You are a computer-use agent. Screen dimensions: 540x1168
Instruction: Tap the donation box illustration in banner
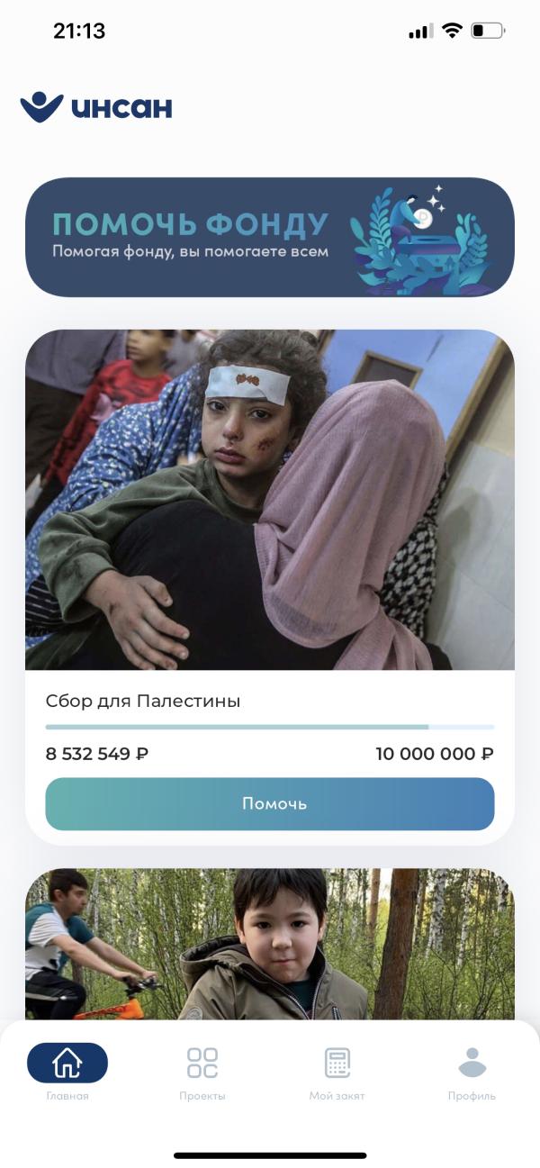tap(421, 238)
